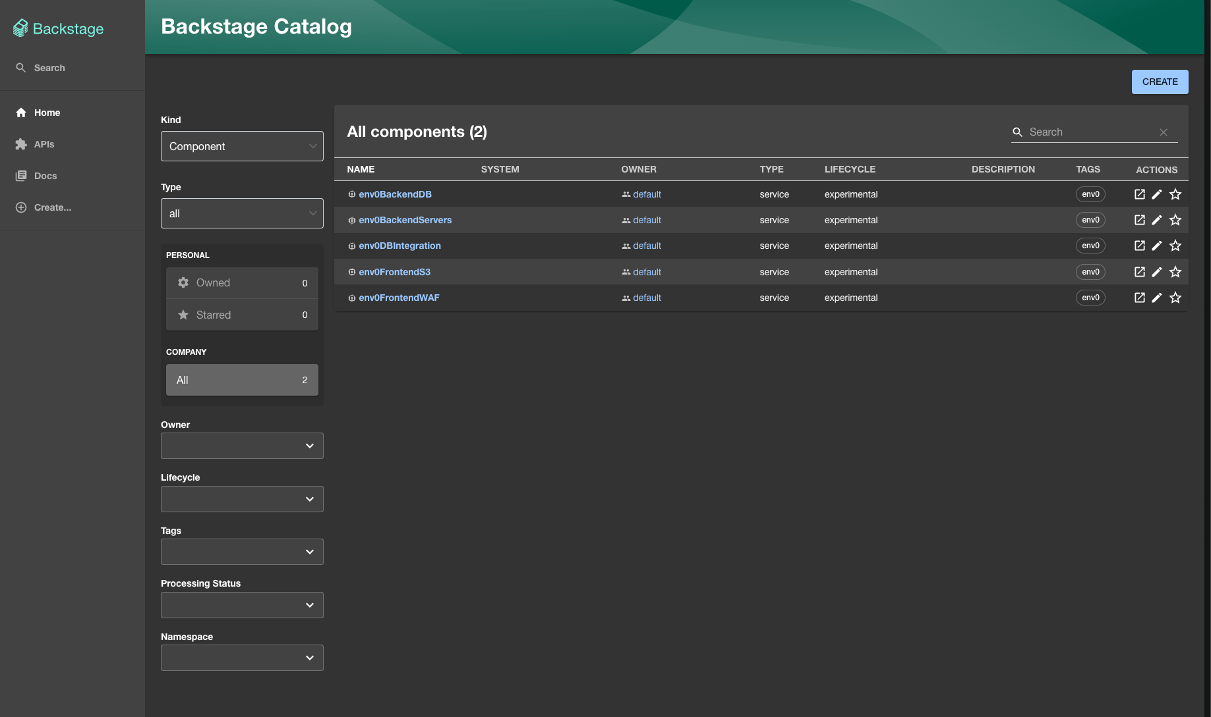Sort table by TYPE column
Screen dimensions: 1211x717
pos(771,169)
